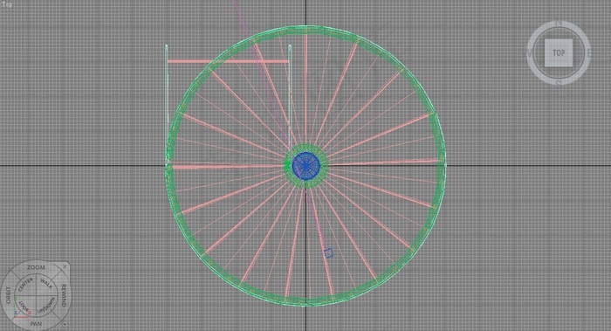Click the ZOOM wedge on the steering wheel
The height and width of the screenshot is (331, 611).
coord(36,267)
